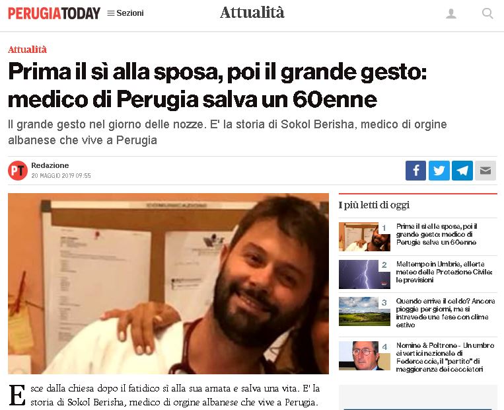
Task: Share article via Telegram icon
Action: (462, 171)
